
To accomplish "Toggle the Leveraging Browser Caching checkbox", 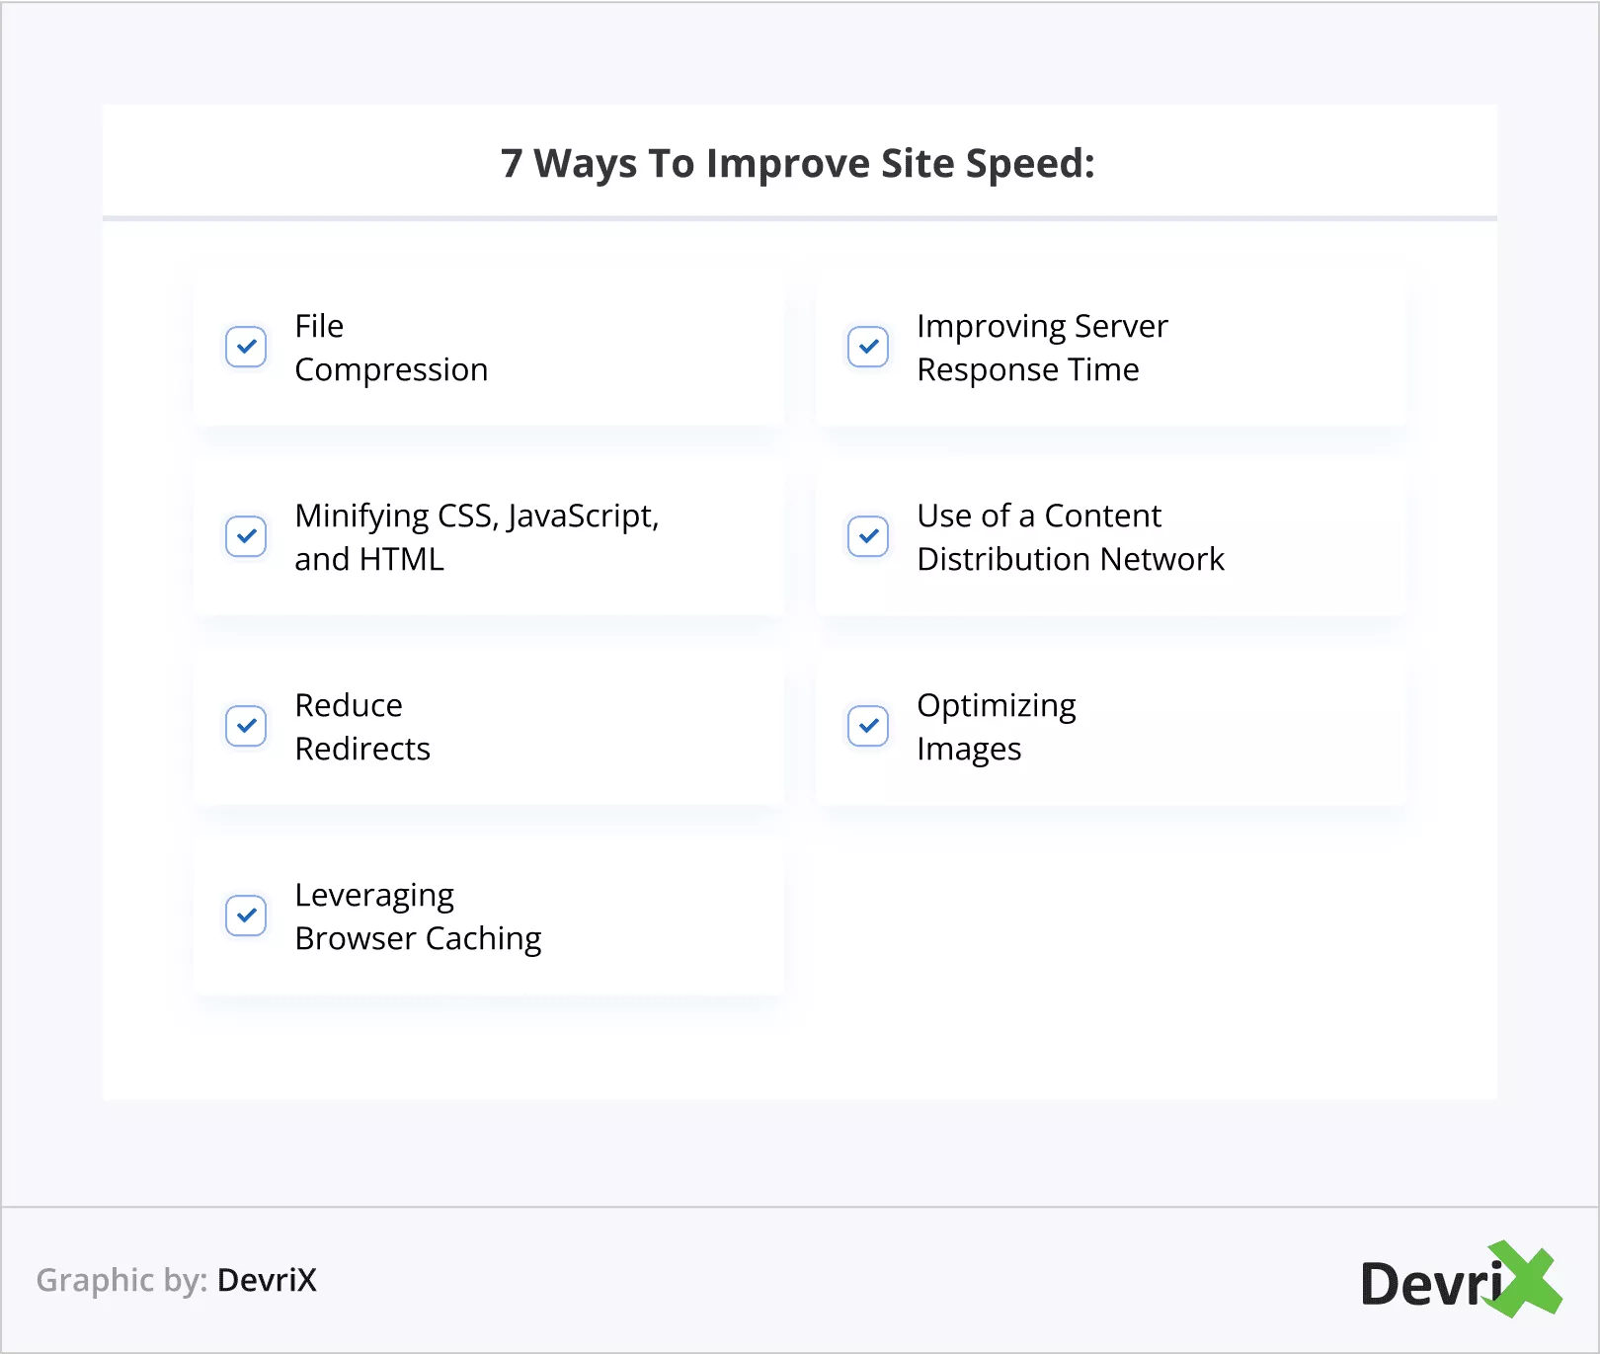I will (246, 916).
